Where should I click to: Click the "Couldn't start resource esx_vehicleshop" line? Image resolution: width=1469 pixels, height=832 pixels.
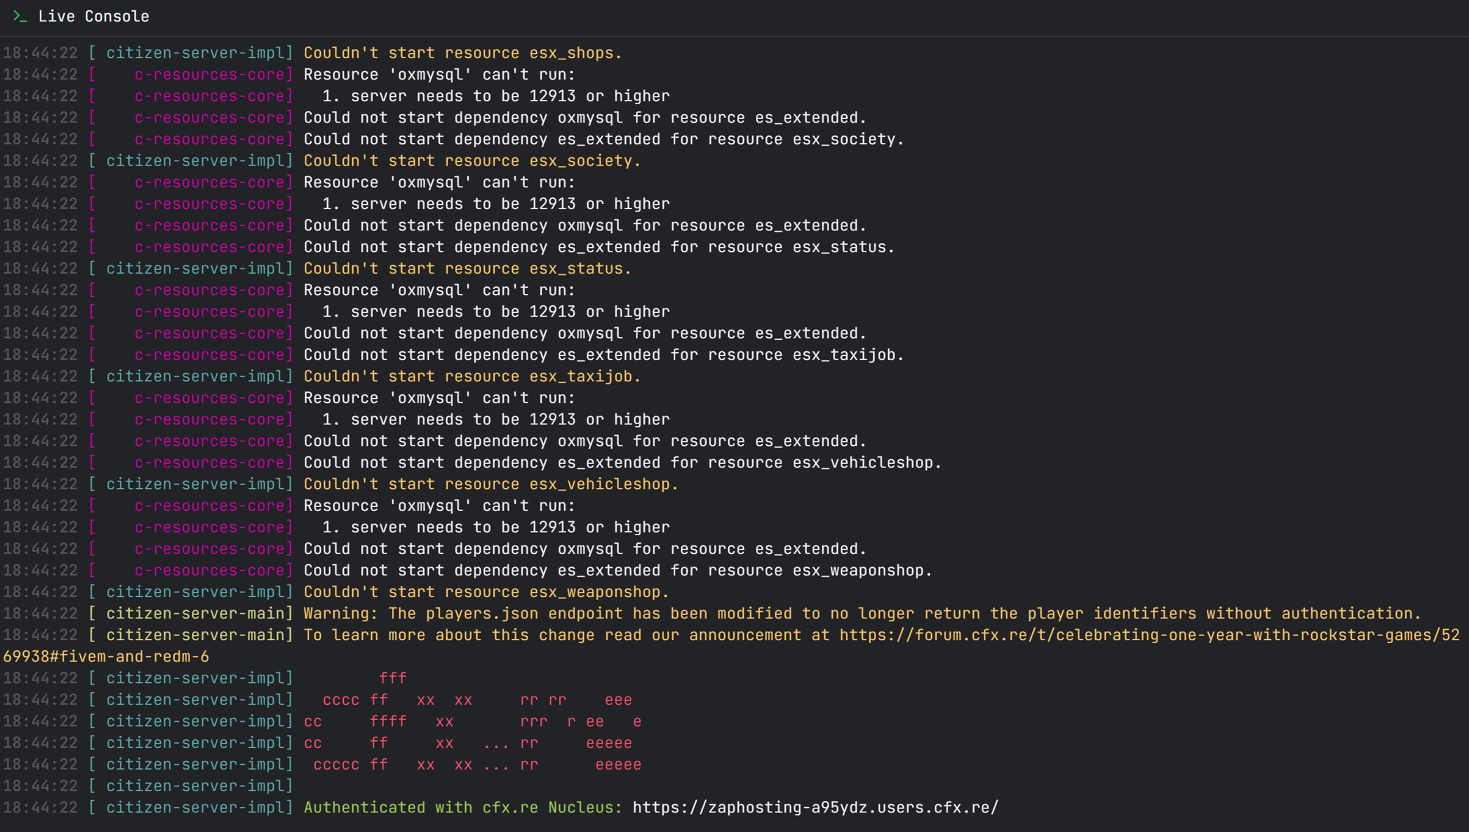click(x=491, y=484)
